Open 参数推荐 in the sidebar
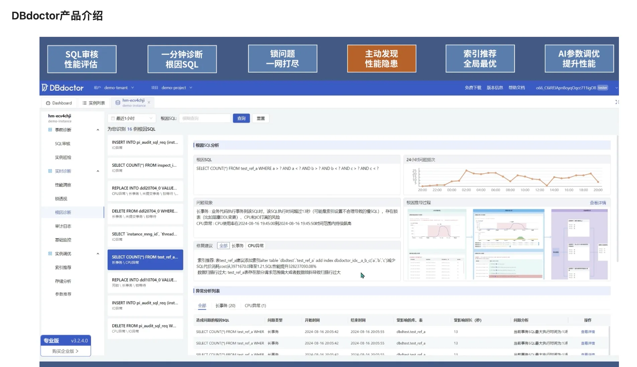 (63, 294)
